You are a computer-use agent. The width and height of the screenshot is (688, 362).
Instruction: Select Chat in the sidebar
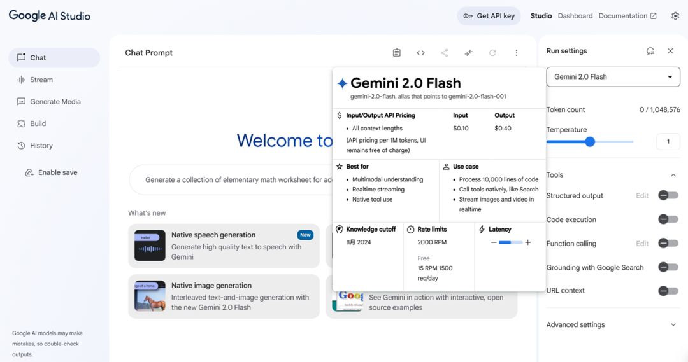tap(54, 58)
